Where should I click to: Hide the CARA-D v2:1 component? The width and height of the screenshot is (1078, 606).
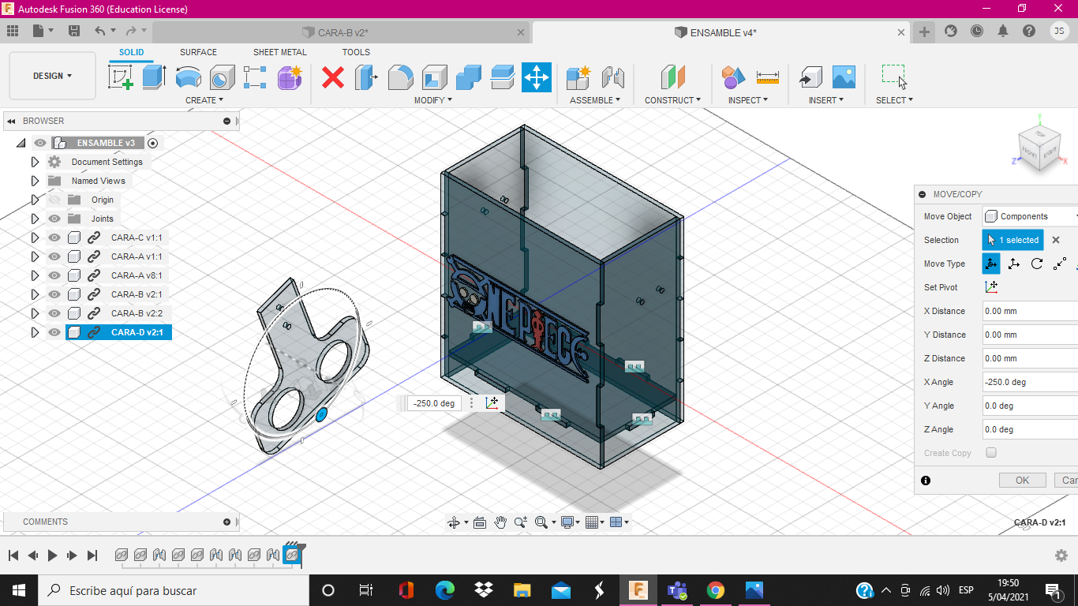54,332
